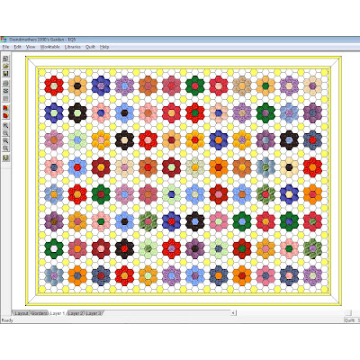Image resolution: width=360 pixels, height=360 pixels.
Task: Save the project with the disk icon
Action: tap(5, 74)
